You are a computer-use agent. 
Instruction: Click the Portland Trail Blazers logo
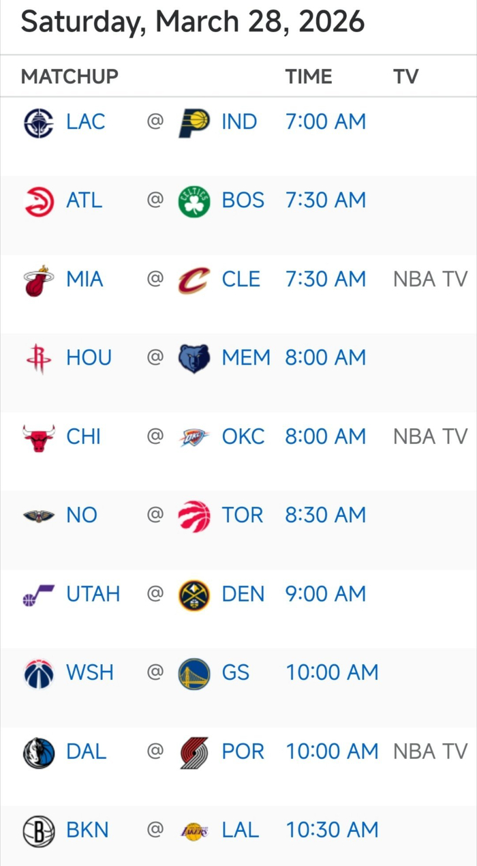[194, 752]
